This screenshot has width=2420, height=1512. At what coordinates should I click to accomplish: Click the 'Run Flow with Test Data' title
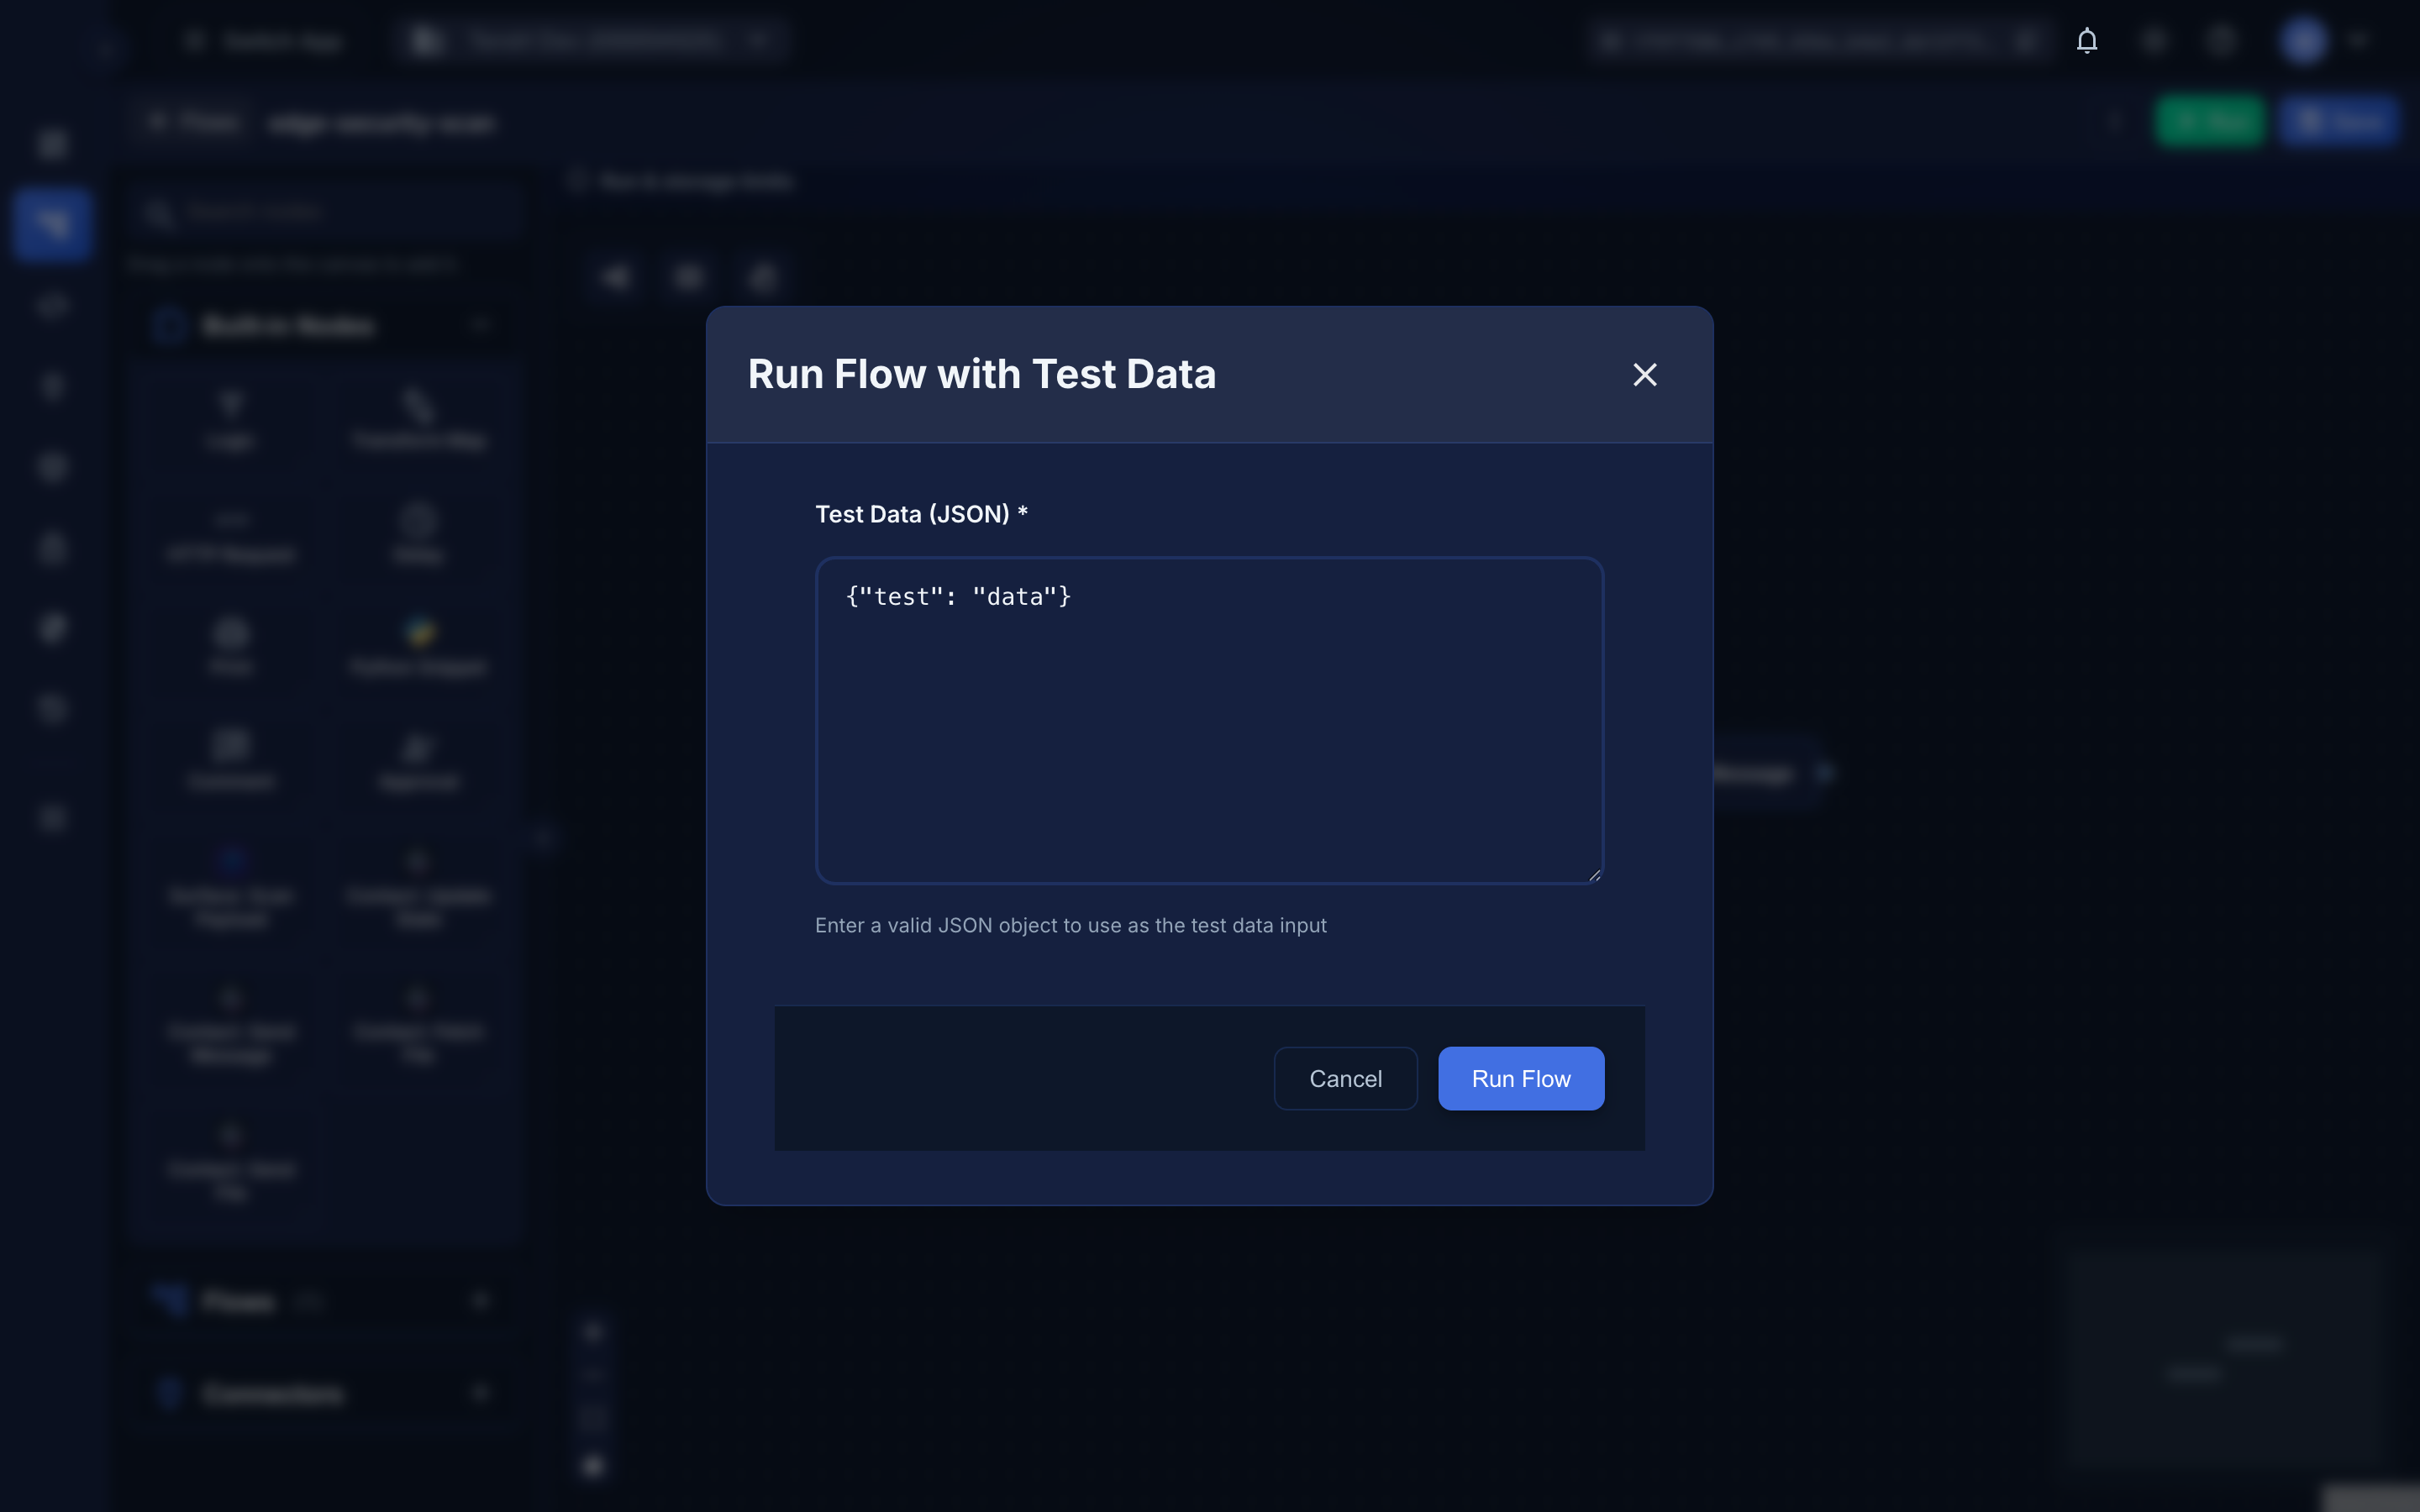coord(981,374)
